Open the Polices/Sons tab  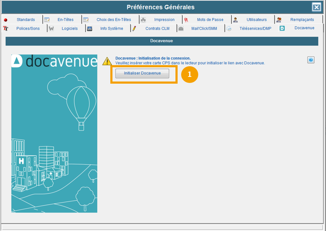pos(28,28)
